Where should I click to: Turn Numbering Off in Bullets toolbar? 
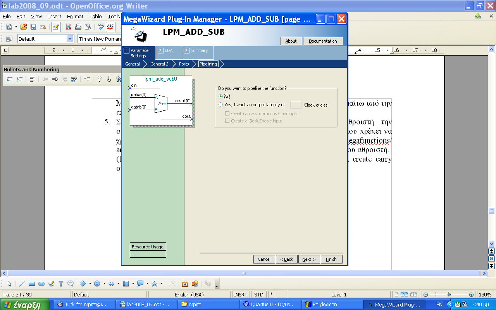tap(32, 79)
